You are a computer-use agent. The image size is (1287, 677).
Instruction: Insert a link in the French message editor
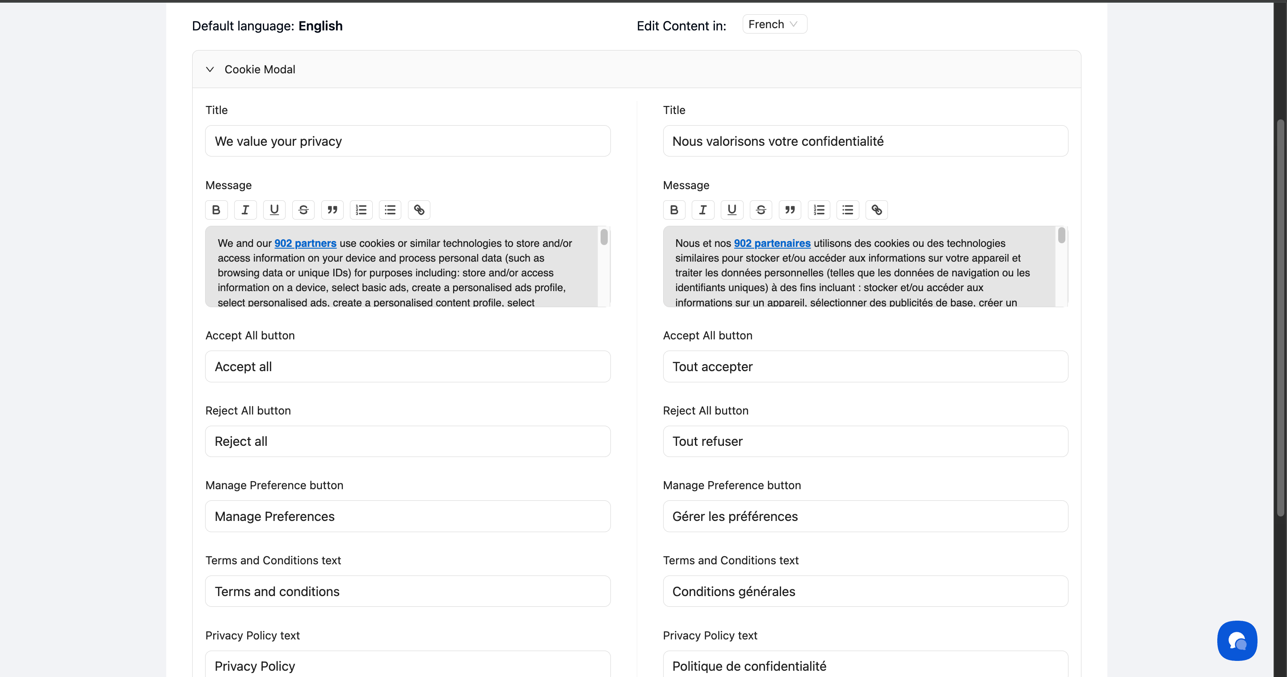(x=876, y=210)
